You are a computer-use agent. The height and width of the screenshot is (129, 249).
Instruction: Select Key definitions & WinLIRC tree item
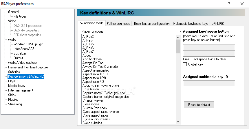point(26,76)
